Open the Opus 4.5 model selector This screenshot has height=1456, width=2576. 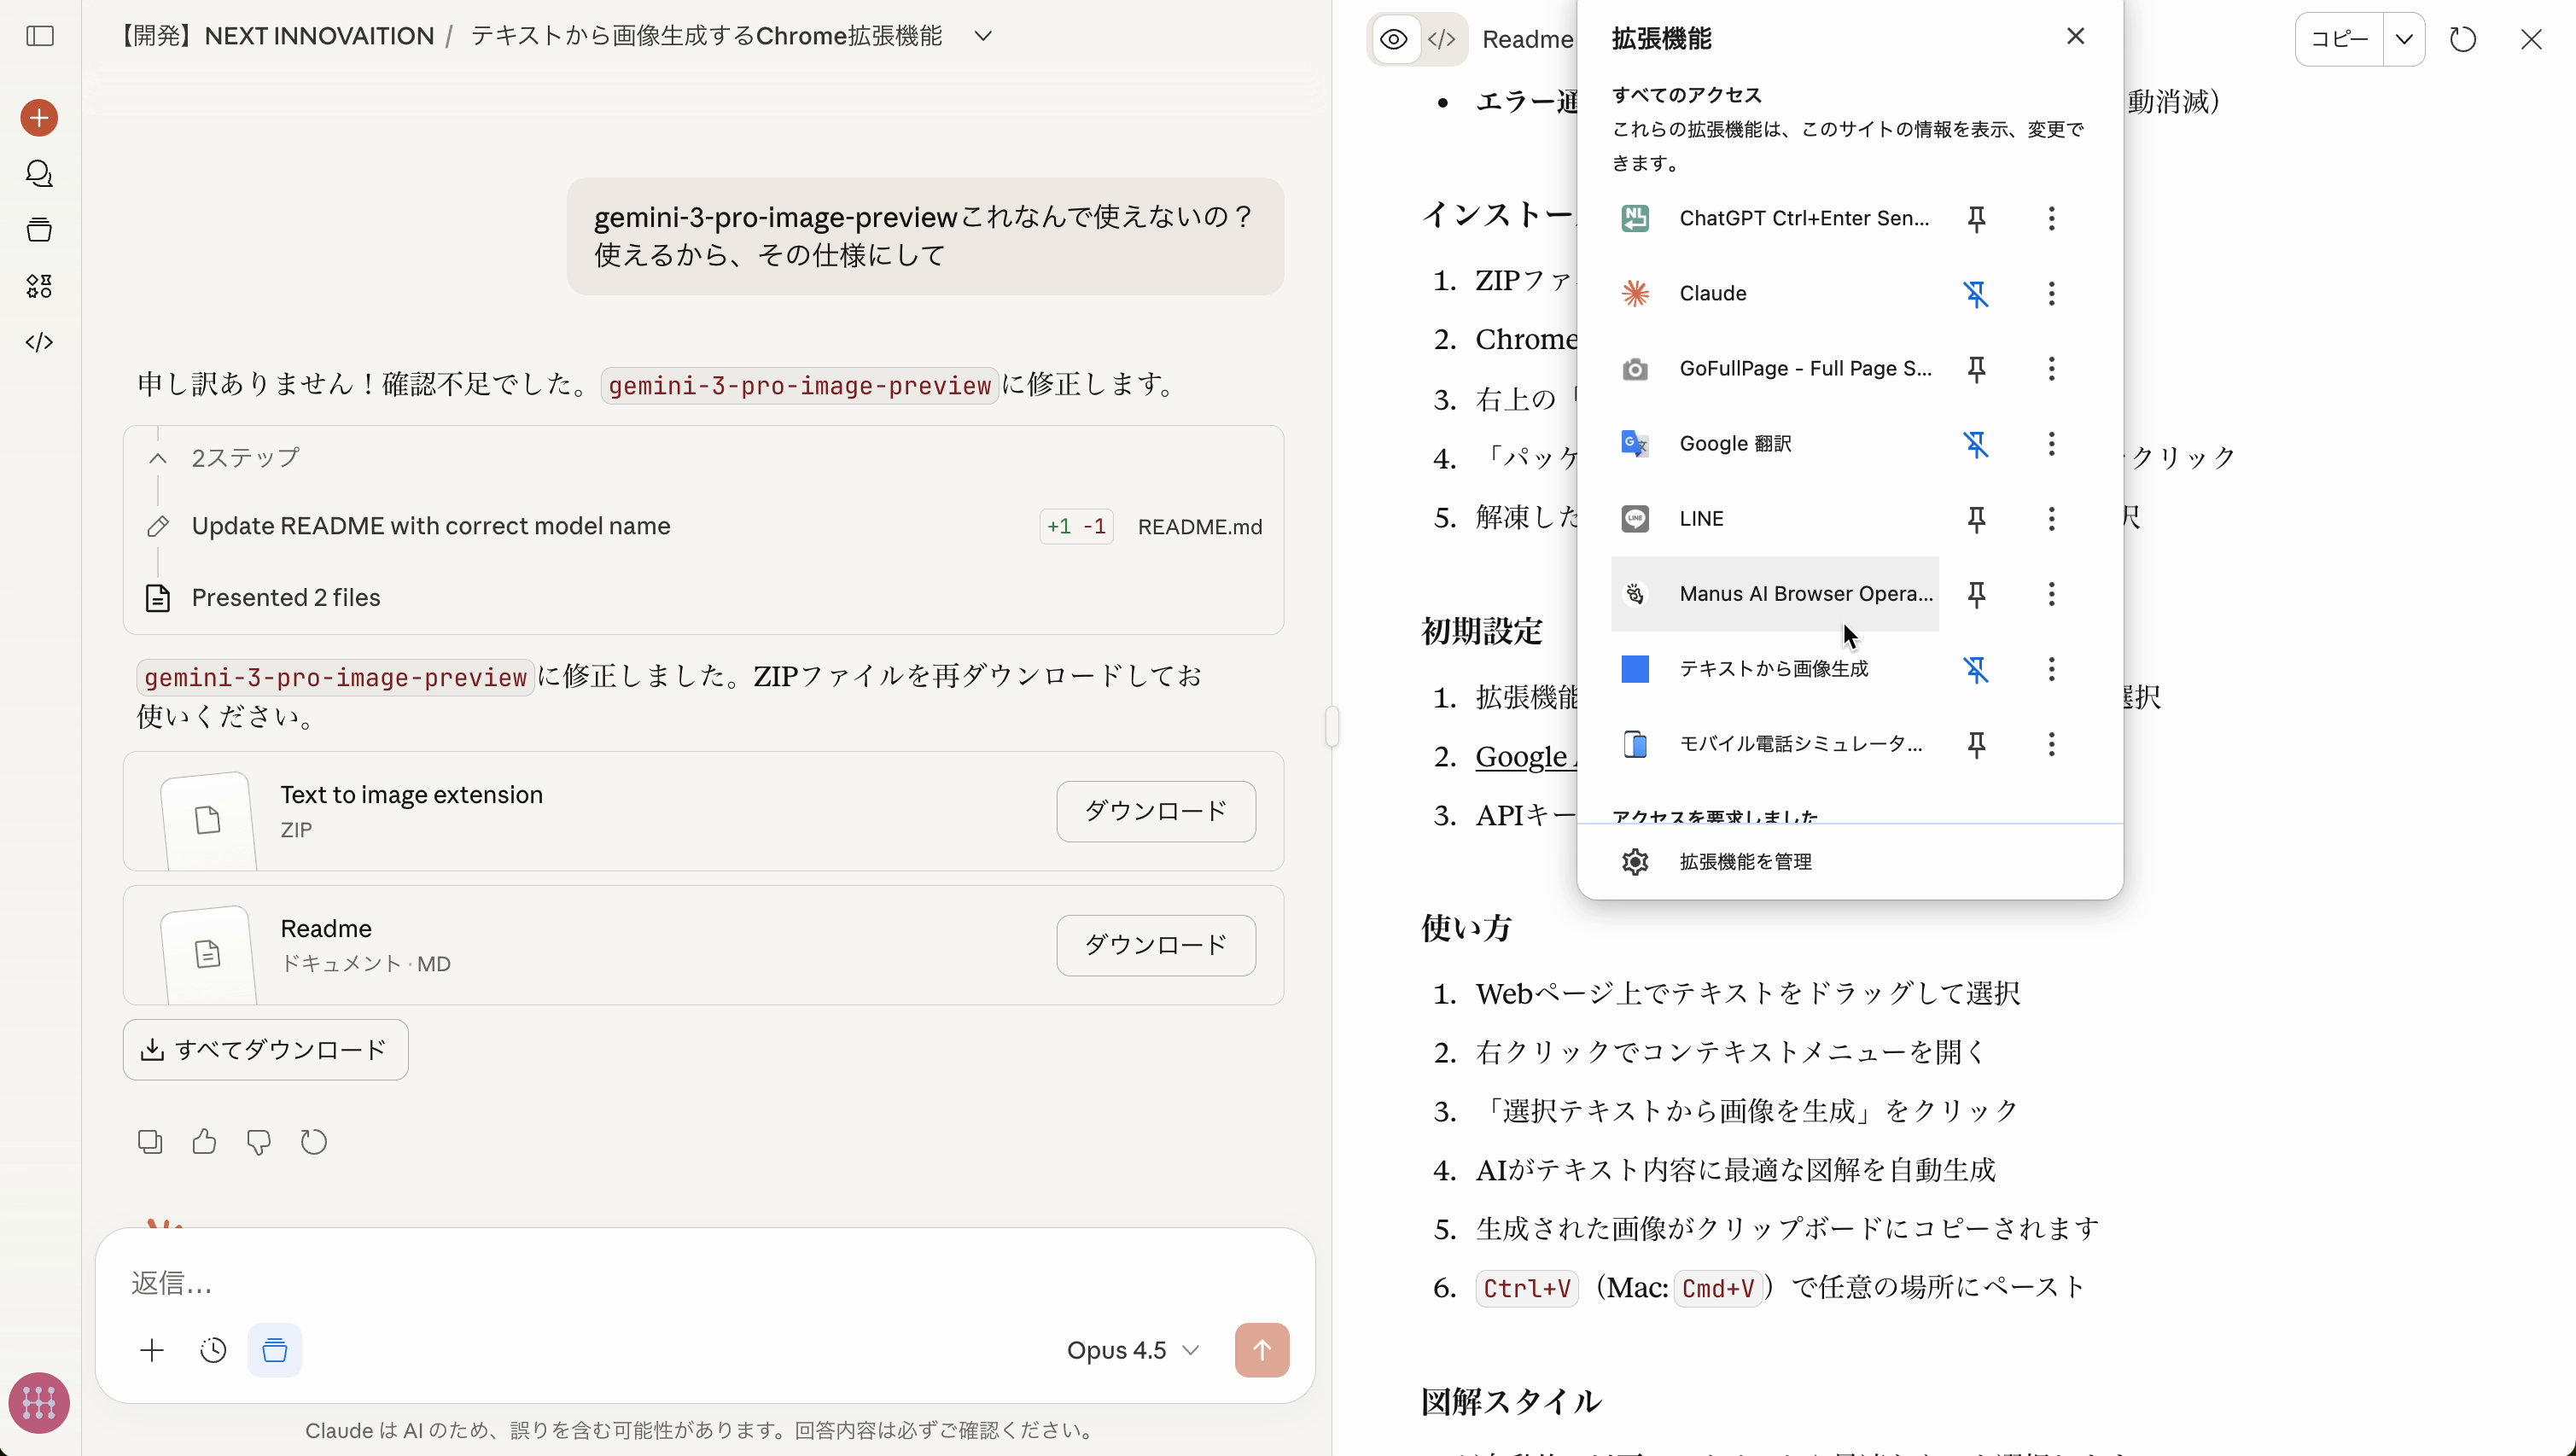(1133, 1349)
